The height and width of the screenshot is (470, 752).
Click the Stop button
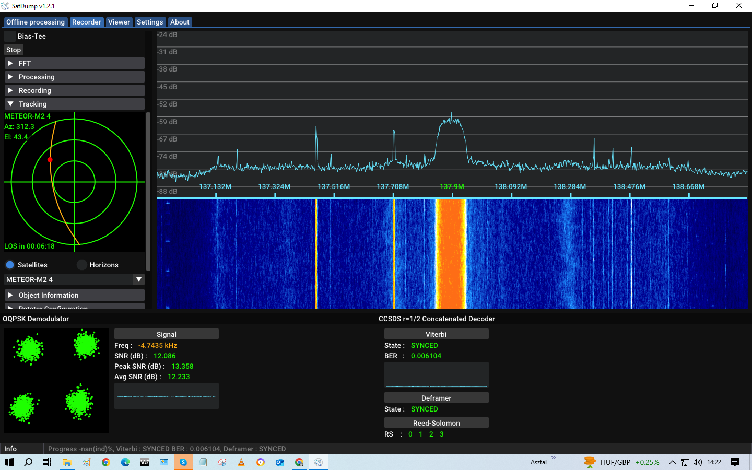point(14,50)
